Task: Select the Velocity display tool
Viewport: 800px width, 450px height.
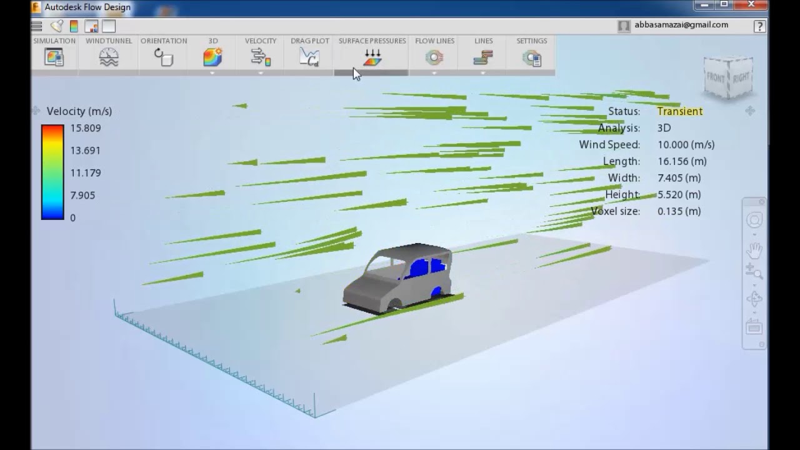Action: coord(261,57)
